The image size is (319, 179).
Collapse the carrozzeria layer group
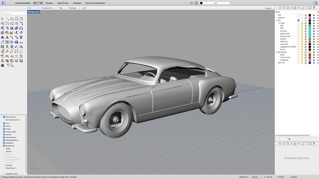coord(277,52)
